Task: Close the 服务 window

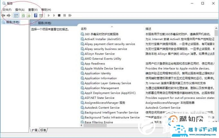Action: 213,3
